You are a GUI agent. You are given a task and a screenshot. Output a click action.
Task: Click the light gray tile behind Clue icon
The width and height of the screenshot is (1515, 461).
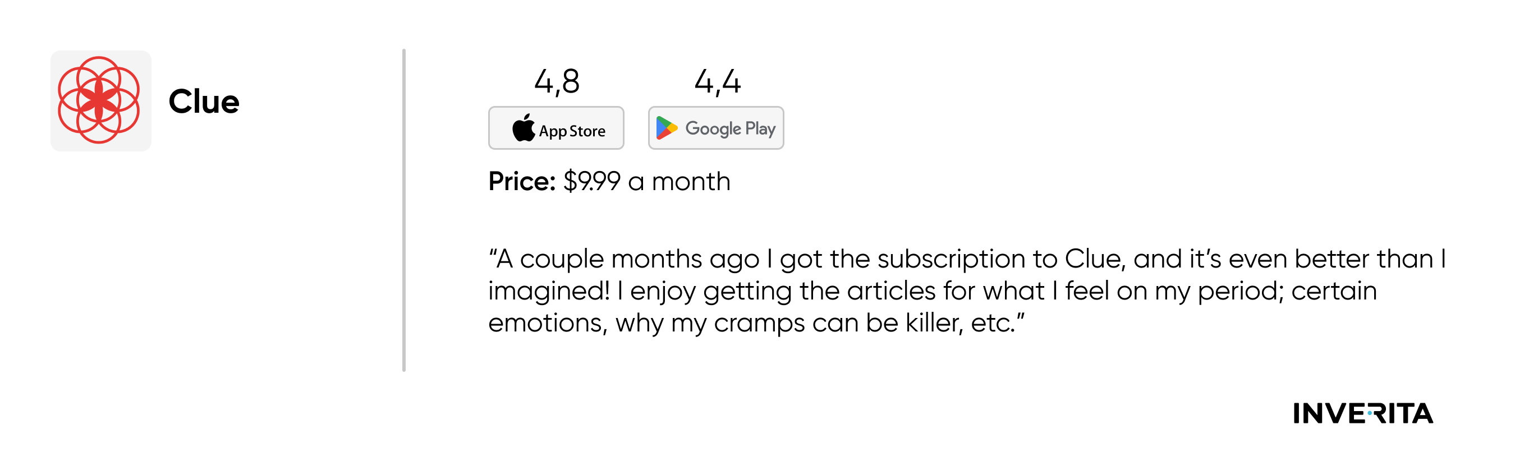click(100, 100)
